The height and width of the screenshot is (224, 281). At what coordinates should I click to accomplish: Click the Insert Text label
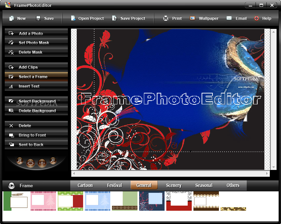pos(29,86)
